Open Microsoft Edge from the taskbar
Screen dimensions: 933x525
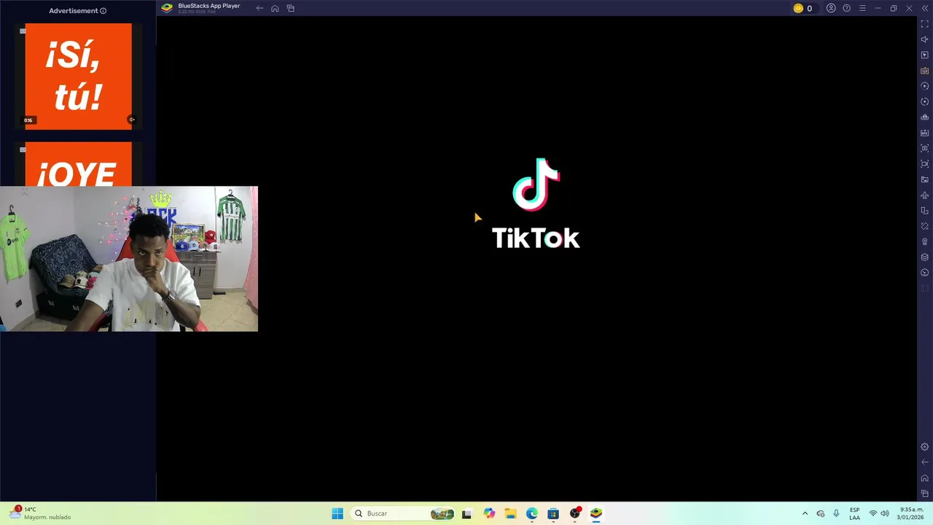pyautogui.click(x=531, y=513)
